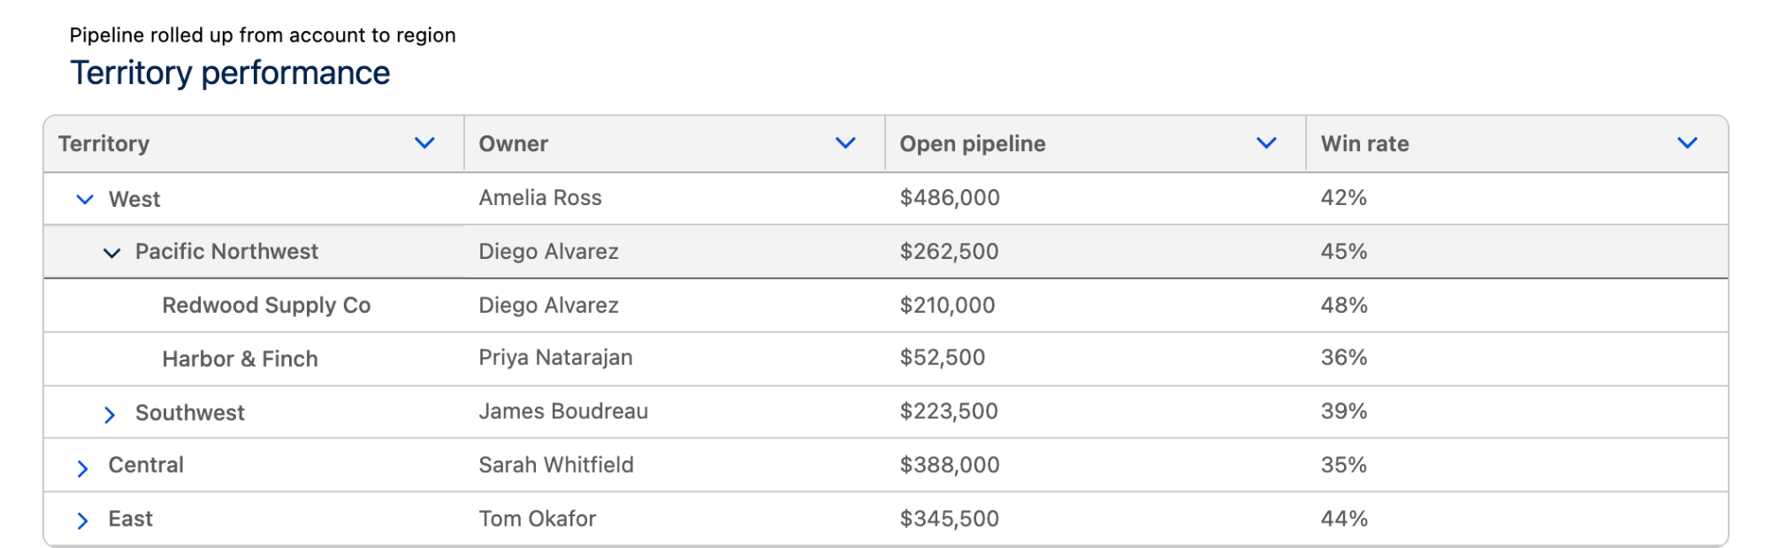Select the Redwood Supply Co account row
Image resolution: width=1772 pixels, height=548 pixels.
(886, 306)
